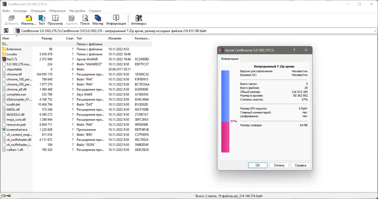
Task: Open the Мастер (Wizard) tool
Action: click(98, 20)
